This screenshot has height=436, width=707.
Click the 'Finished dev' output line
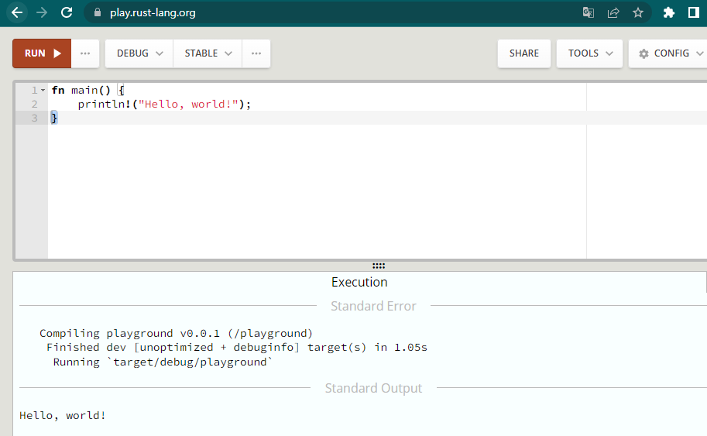(x=237, y=347)
